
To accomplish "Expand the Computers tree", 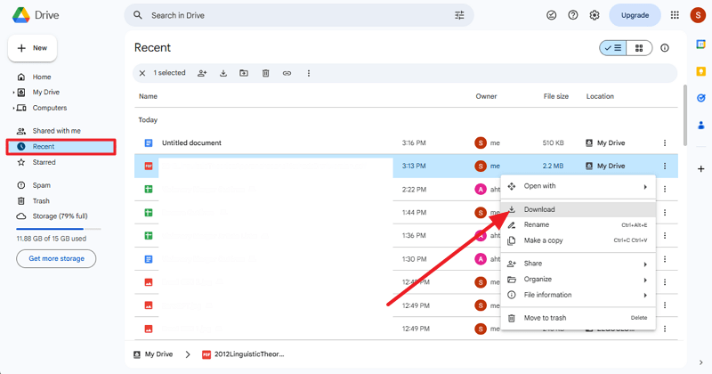I will pos(12,108).
